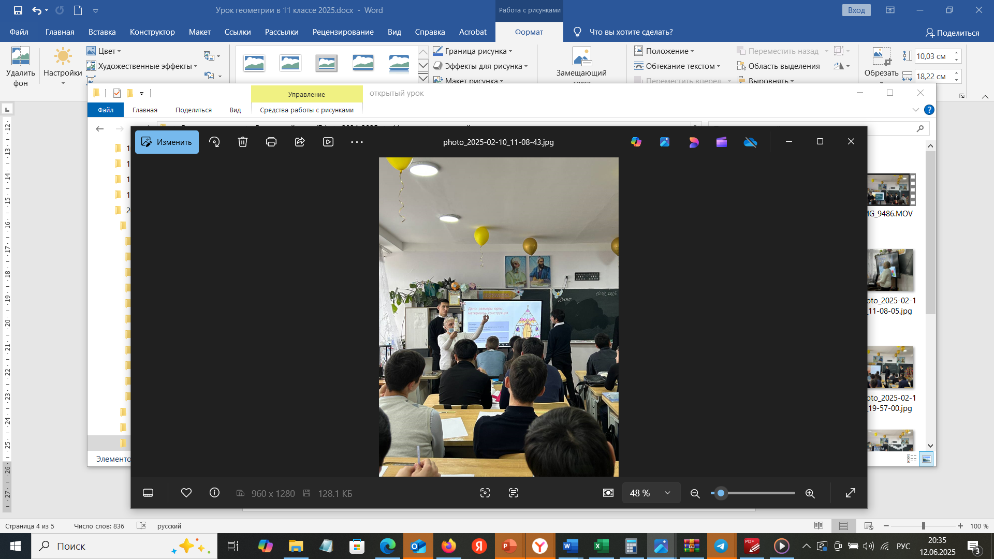994x559 pixels.
Task: Undo last action in Word
Action: (36, 10)
